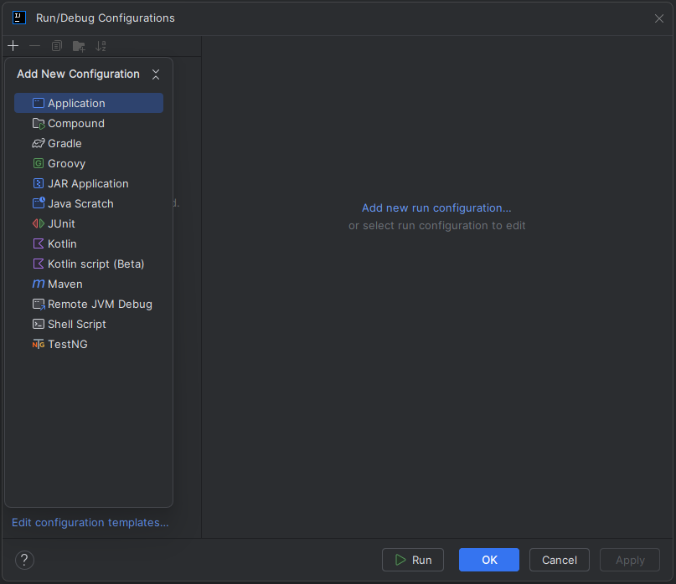Click the Run button
Viewport: 676px width, 584px height.
[413, 560]
